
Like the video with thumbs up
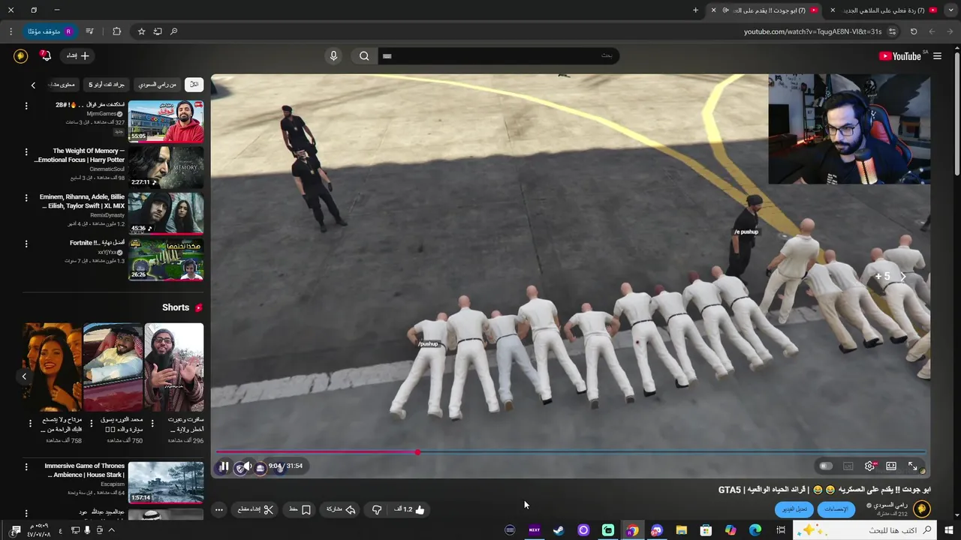pyautogui.click(x=409, y=510)
